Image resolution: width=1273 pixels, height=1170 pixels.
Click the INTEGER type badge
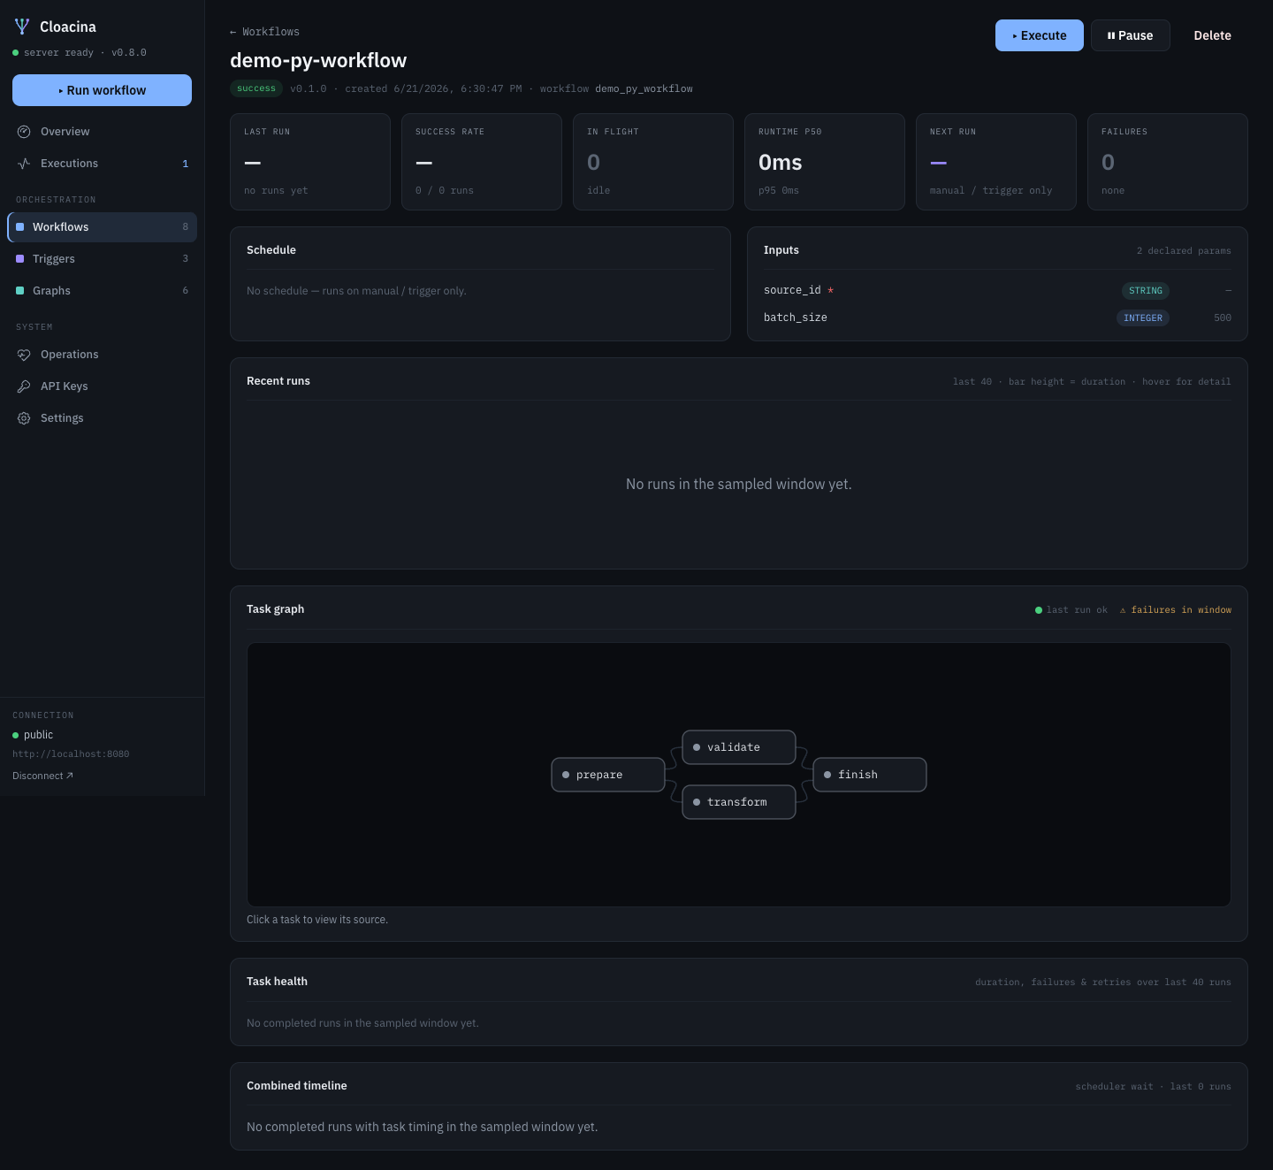[1143, 318]
